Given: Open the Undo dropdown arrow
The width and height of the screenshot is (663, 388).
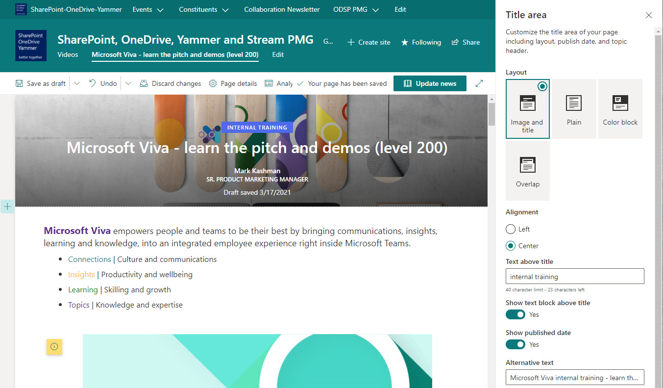Looking at the screenshot, I should (x=128, y=83).
